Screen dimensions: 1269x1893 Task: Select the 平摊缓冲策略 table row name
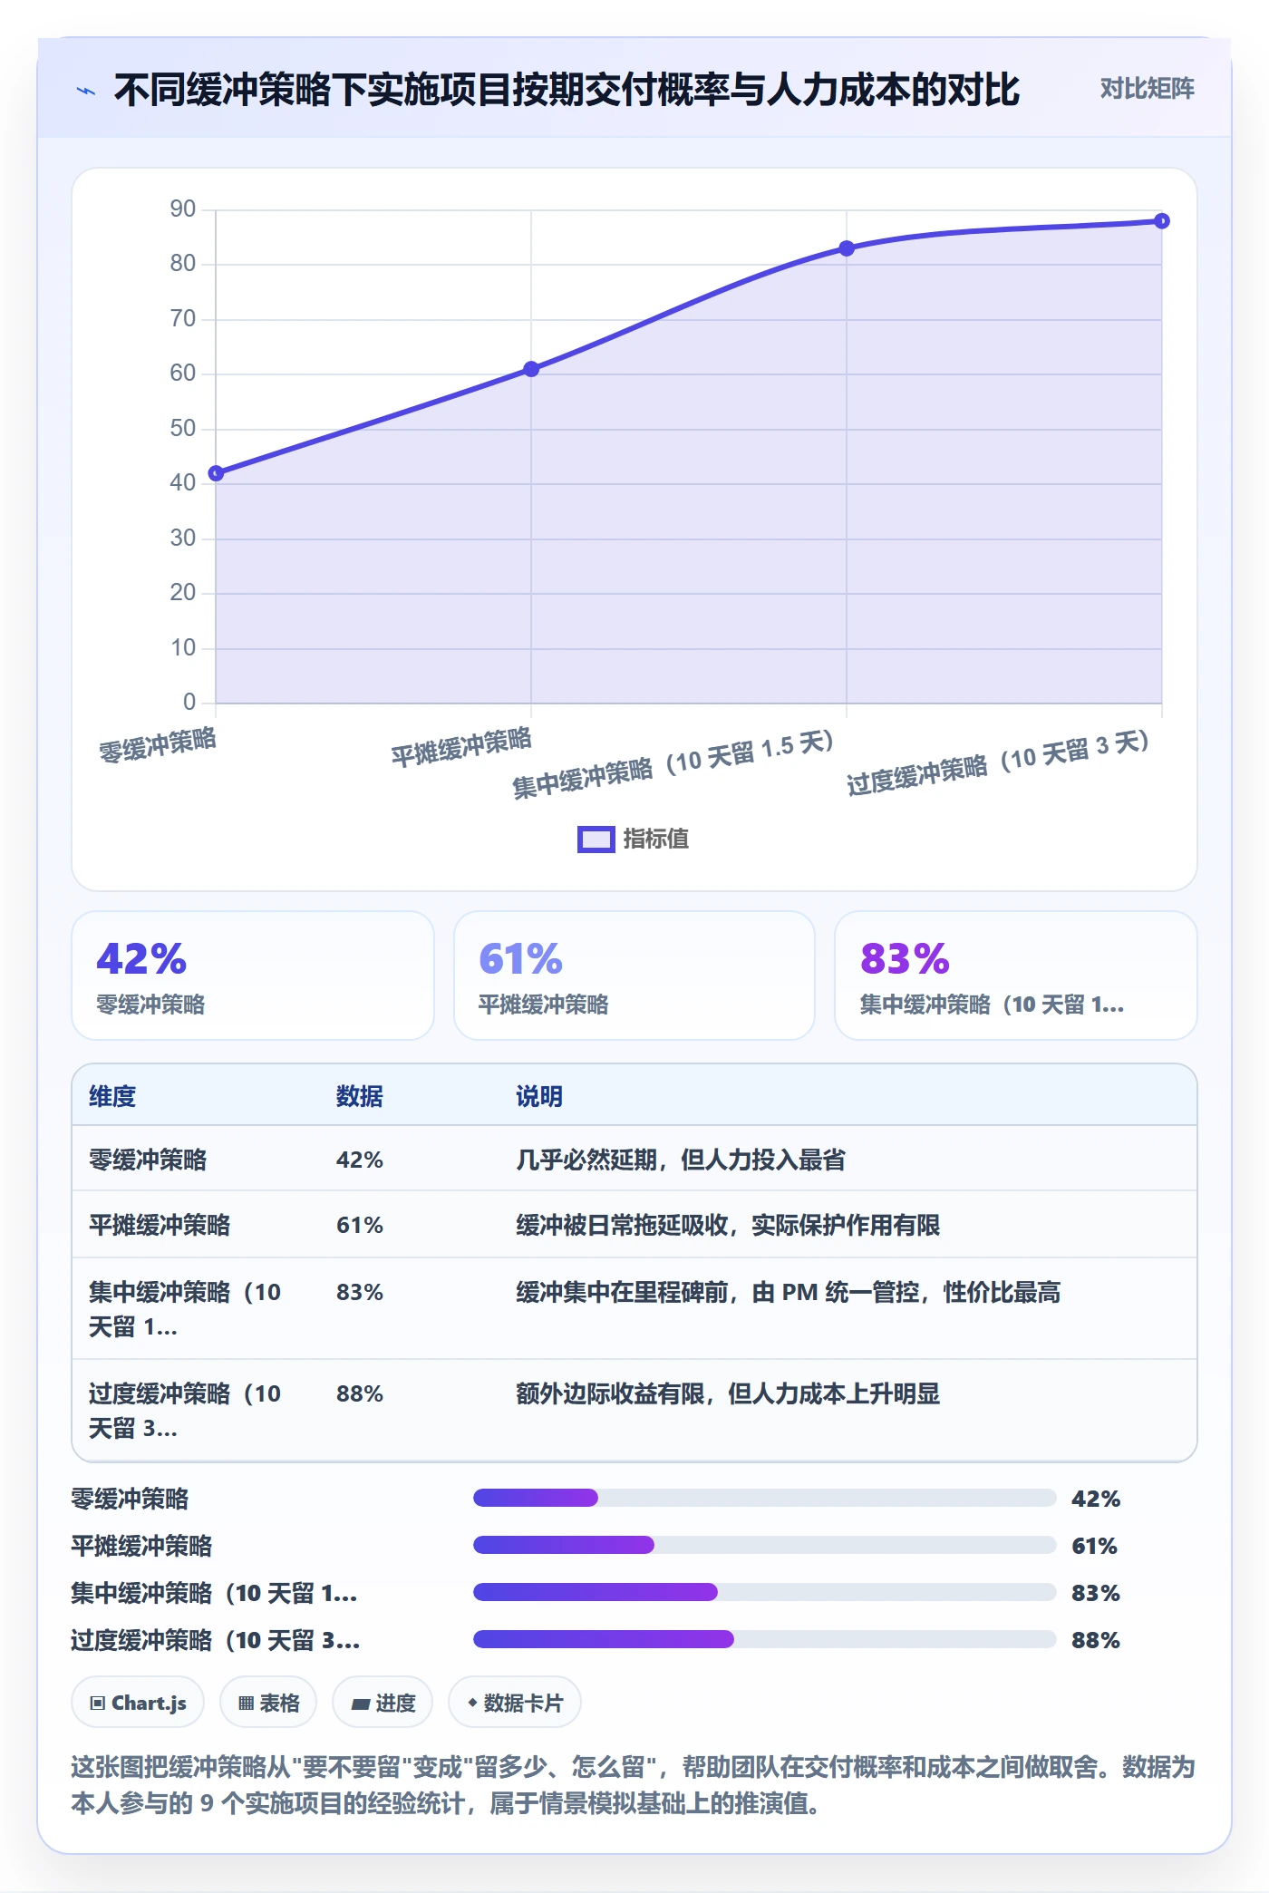[x=160, y=1225]
